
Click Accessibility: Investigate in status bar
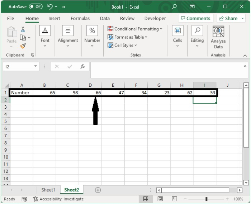[58, 199]
